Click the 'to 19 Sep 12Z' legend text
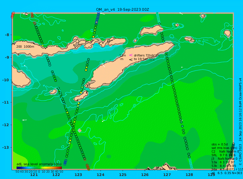243x179 pixels. click(x=144, y=59)
